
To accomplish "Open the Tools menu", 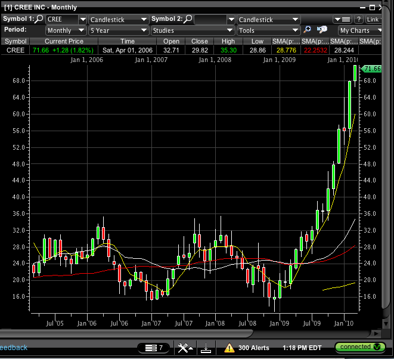I will coord(268,30).
